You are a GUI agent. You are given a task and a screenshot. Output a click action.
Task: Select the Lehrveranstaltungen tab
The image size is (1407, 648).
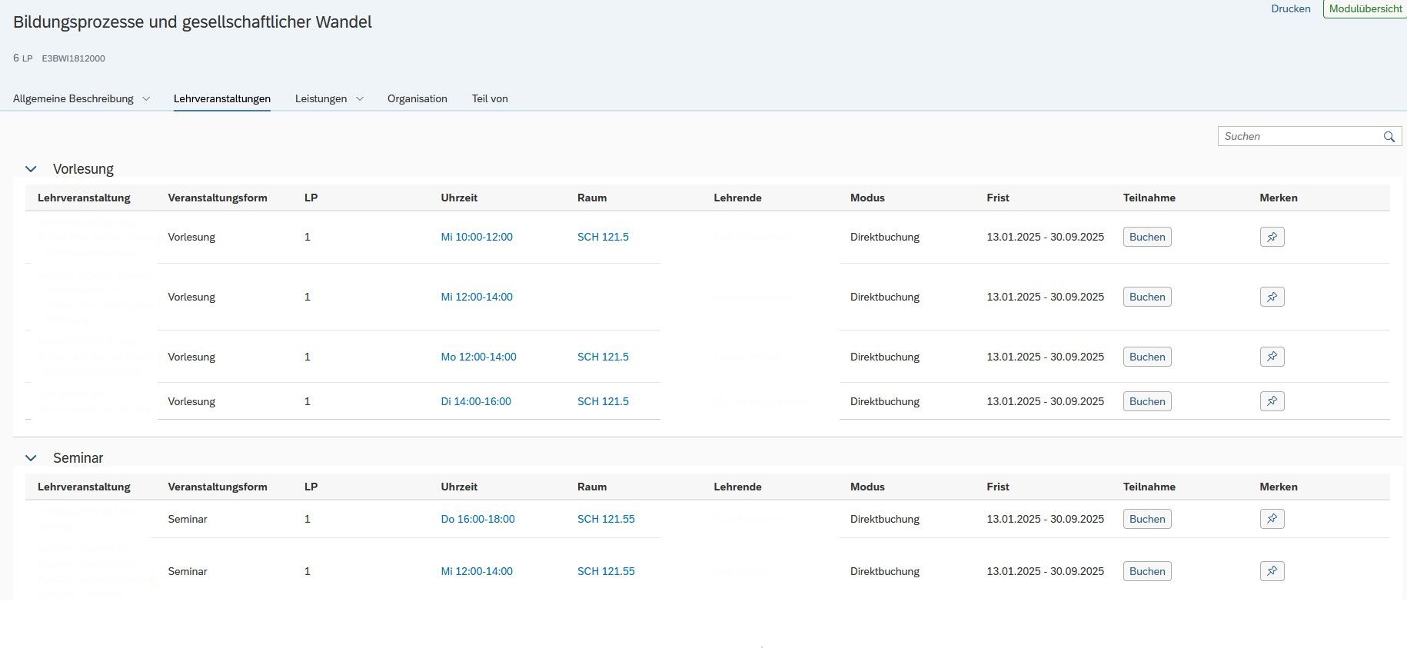point(222,98)
